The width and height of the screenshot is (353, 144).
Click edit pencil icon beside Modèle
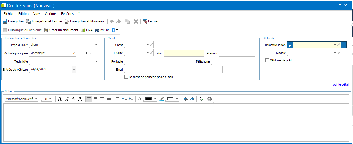click(x=339, y=53)
